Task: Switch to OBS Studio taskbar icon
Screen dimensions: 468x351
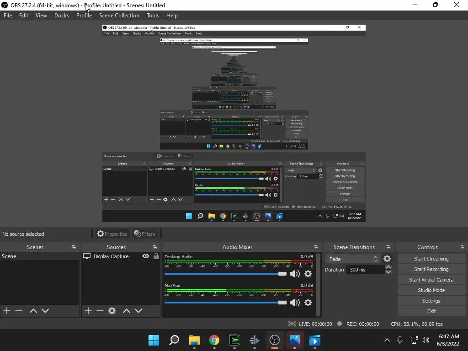Action: (x=275, y=340)
